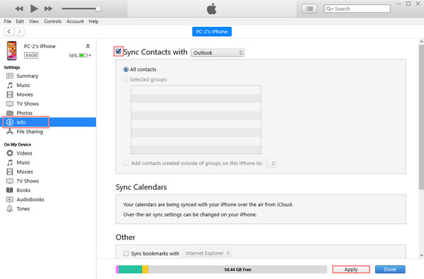Click the yellow segment of storage bar
This screenshot has width=424, height=279.
145,270
